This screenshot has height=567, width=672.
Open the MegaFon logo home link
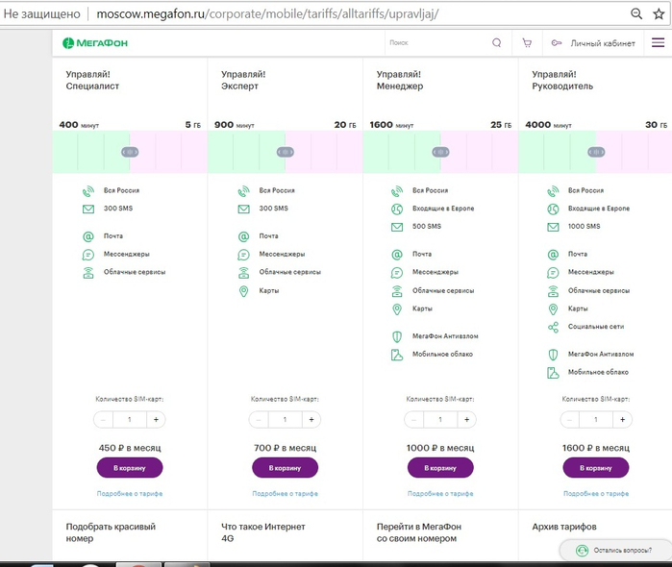pos(95,43)
